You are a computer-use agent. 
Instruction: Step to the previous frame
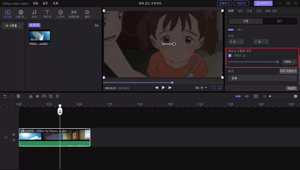pos(157,87)
